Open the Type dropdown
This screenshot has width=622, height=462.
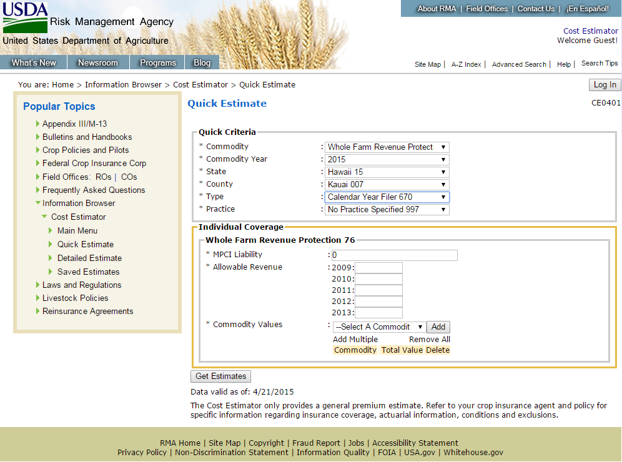387,197
